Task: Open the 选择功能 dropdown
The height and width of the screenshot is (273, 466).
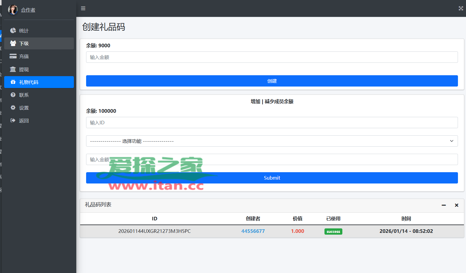Action: [272, 141]
